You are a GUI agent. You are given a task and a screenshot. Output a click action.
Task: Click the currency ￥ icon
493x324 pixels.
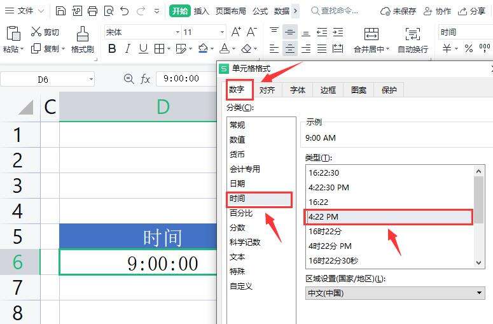(x=447, y=49)
